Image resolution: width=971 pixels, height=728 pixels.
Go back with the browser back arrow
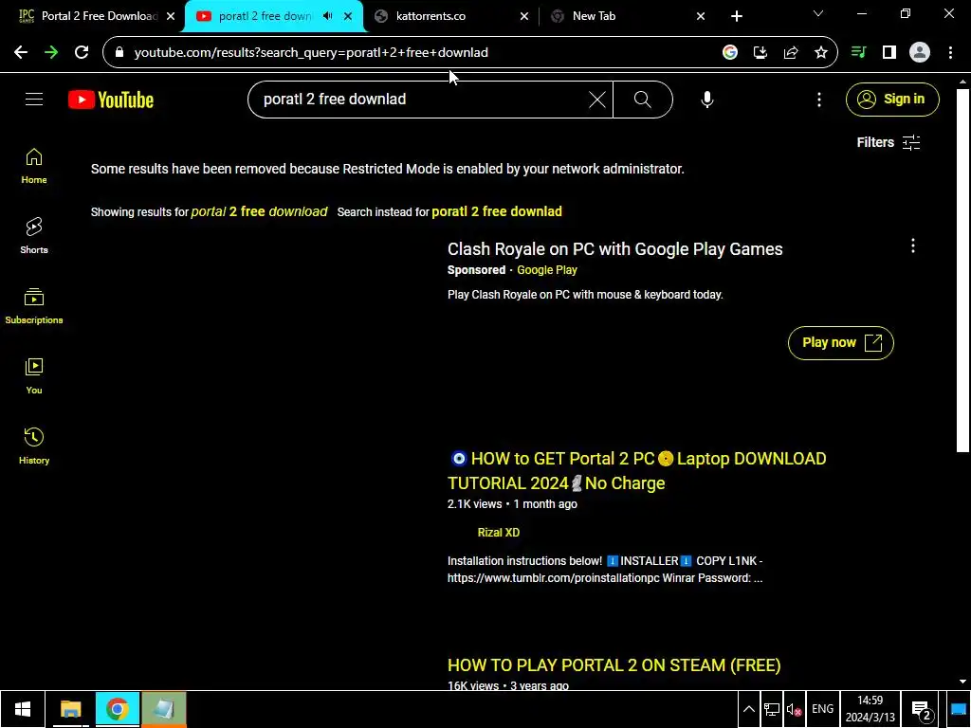pyautogui.click(x=21, y=53)
